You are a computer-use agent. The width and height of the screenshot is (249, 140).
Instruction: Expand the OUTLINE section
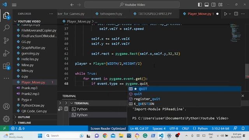click(x=15, y=117)
